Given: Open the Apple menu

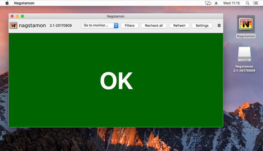Looking at the screenshot, I should click(7, 3).
